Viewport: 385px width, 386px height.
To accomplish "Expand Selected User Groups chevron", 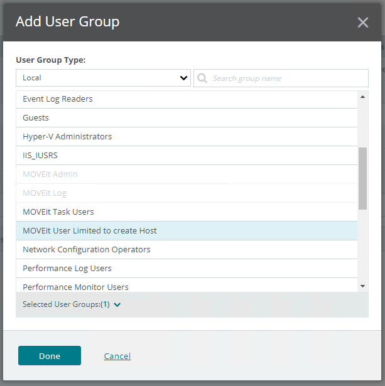I will (117, 305).
